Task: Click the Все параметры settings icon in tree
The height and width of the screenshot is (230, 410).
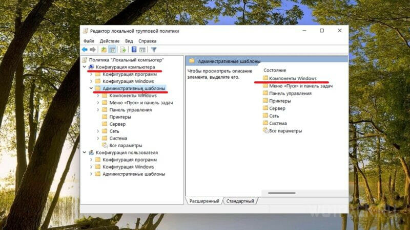Action: pyautogui.click(x=105, y=145)
